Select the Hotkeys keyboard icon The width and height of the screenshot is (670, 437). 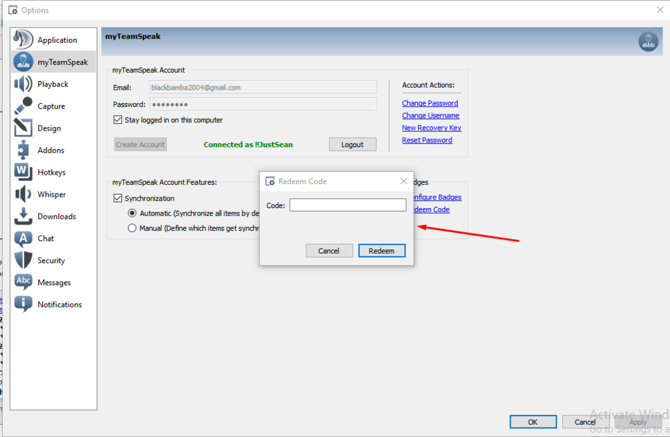[x=23, y=172]
